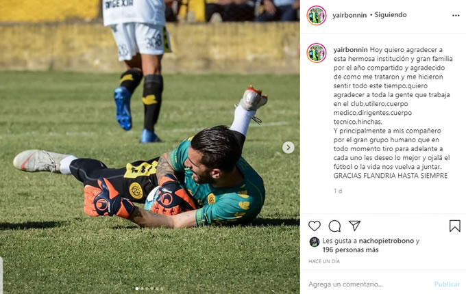This screenshot has width=466, height=294.
Task: Click the avatar beside the caption
Action: [x=317, y=53]
